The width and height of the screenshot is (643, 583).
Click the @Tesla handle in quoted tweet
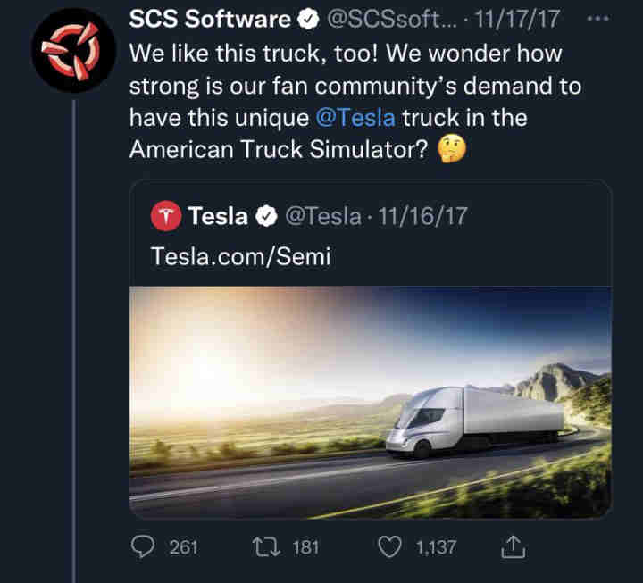(x=320, y=216)
